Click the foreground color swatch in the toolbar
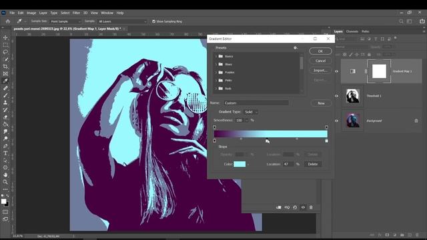Image resolution: width=427 pixels, height=240 pixels. coord(3,201)
